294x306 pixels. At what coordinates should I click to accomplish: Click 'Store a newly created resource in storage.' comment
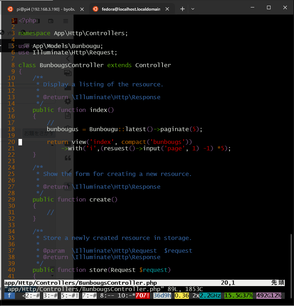tap(118, 238)
